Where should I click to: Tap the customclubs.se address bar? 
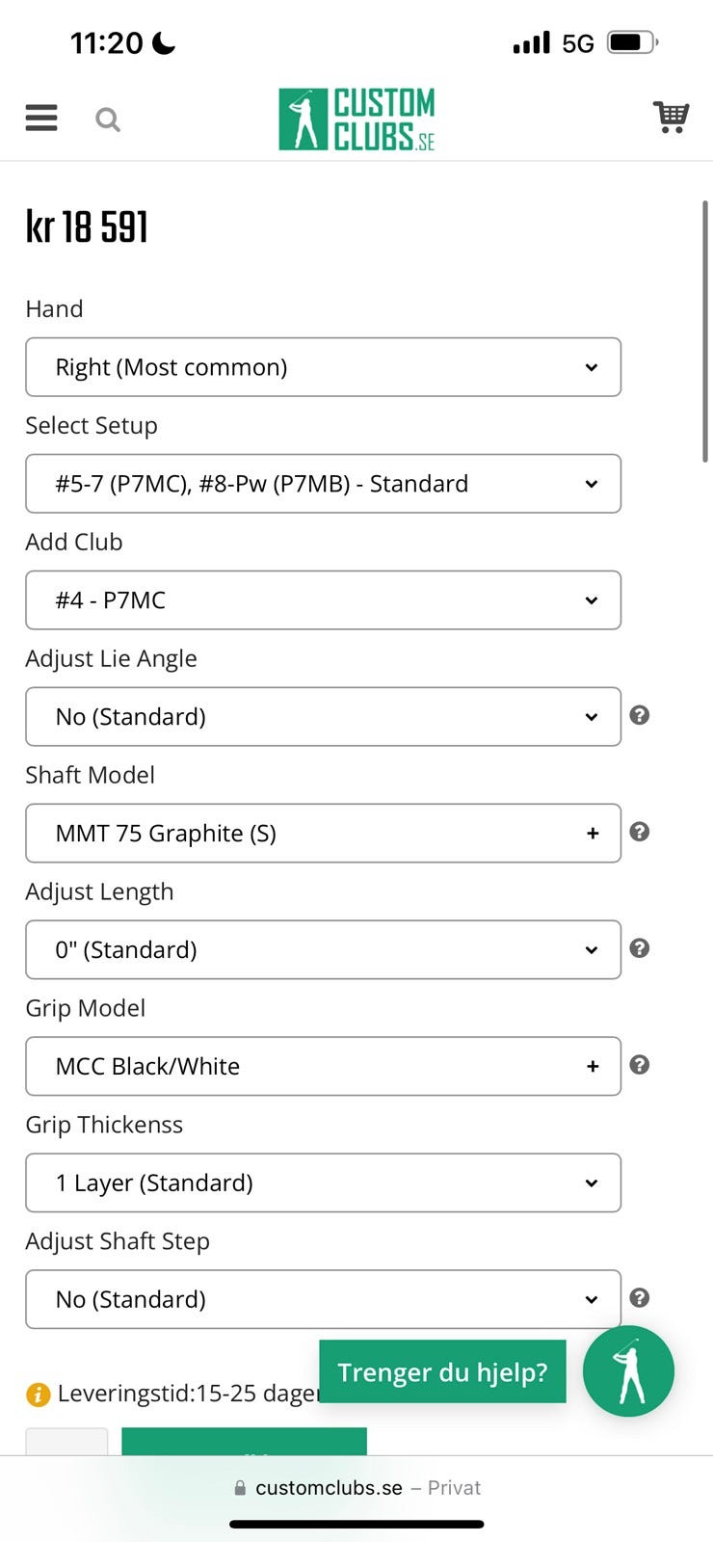point(356,1488)
